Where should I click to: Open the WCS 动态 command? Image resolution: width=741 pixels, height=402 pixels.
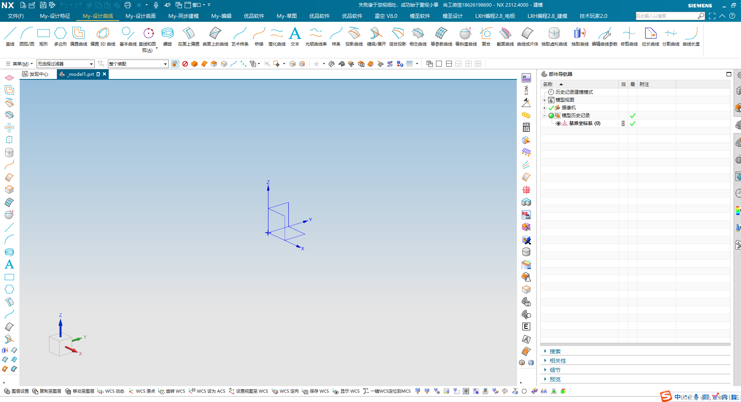click(x=111, y=391)
